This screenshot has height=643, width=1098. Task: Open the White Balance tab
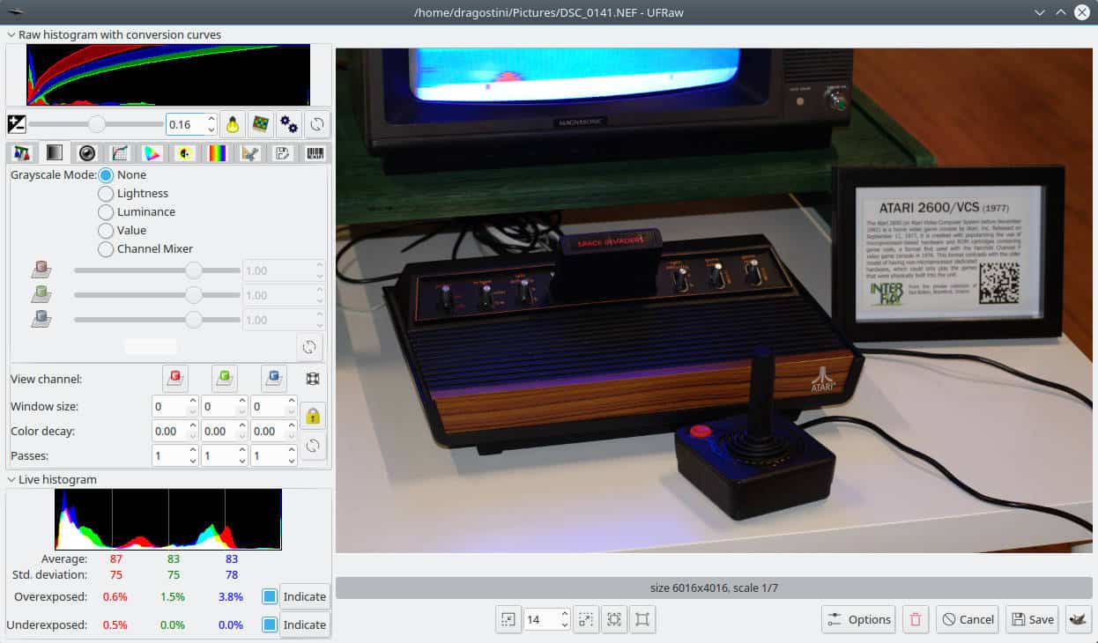pos(22,153)
